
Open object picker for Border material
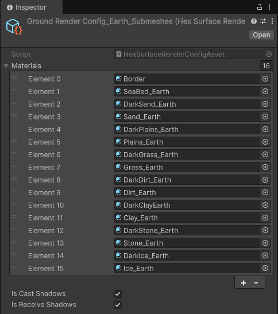point(265,79)
